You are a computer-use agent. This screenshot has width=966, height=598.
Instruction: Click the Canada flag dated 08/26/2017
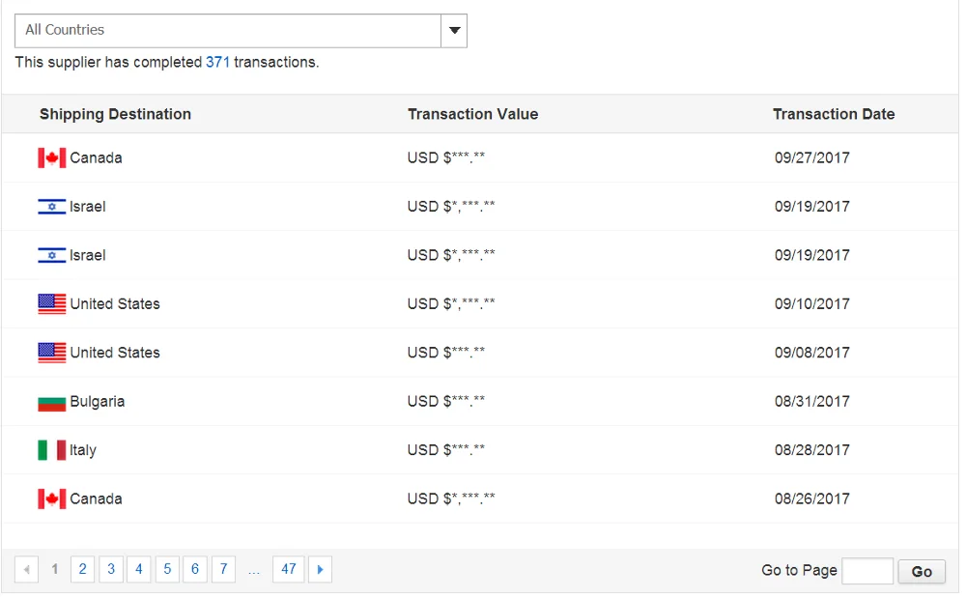tap(52, 498)
